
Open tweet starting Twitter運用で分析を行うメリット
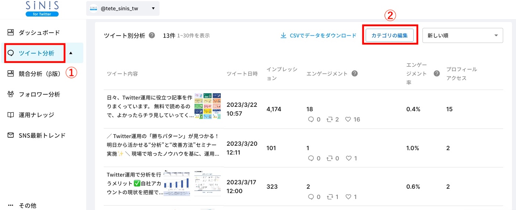pos(135,183)
